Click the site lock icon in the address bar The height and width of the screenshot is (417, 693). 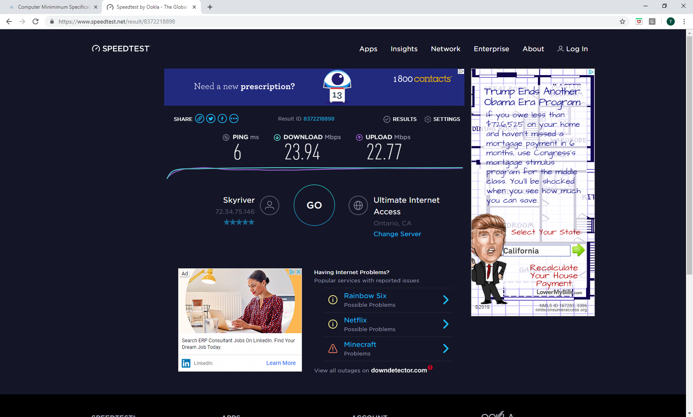point(52,21)
